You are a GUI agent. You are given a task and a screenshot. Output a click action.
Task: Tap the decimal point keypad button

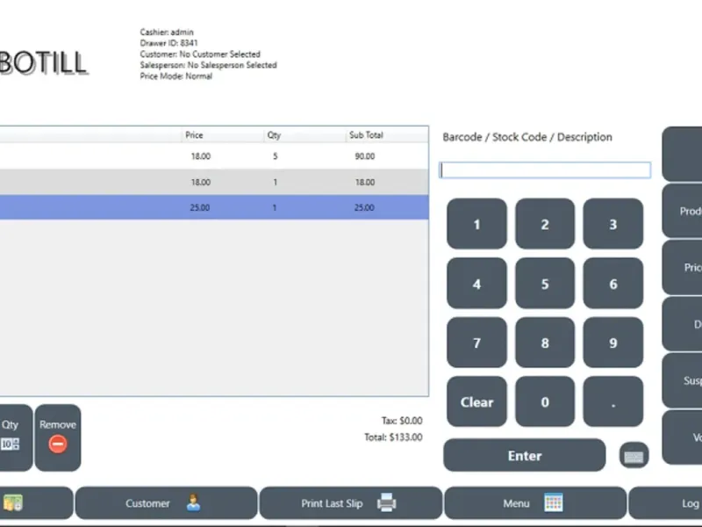point(613,401)
